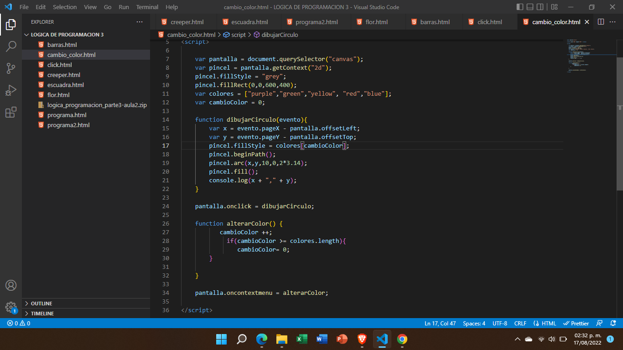Open the Help menu
This screenshot has height=350, width=623.
pos(172,7)
